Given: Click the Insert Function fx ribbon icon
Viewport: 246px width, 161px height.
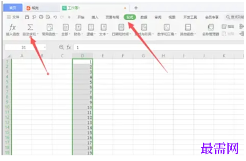Looking at the screenshot, I should coord(13,27).
